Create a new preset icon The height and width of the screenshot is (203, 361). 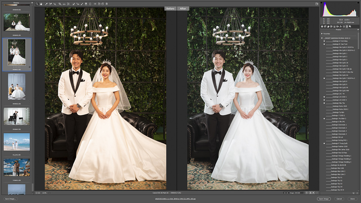(x=353, y=193)
